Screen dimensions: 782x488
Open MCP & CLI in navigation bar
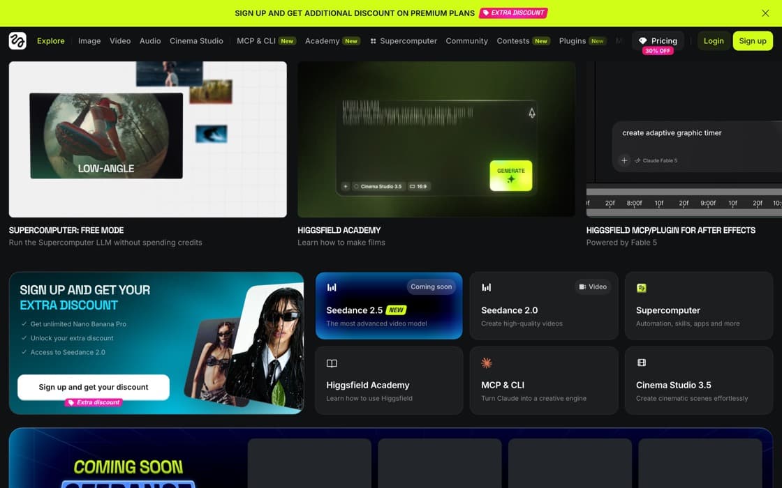click(266, 41)
